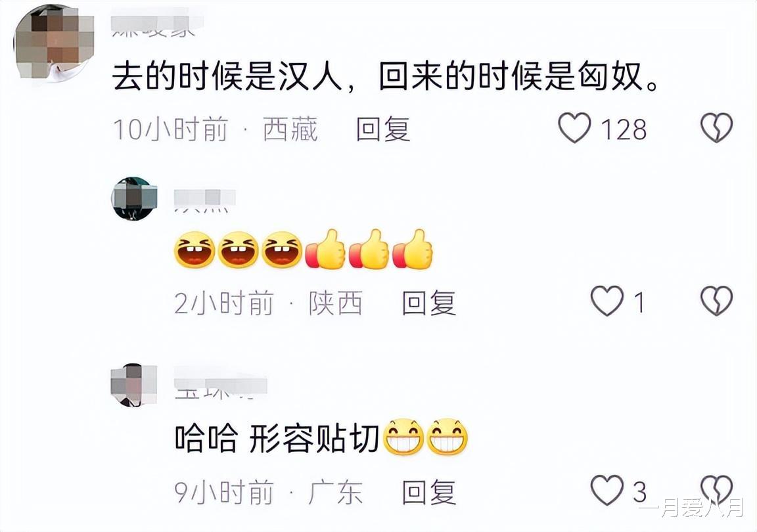Open the top commenter's pixelated avatar
The image size is (757, 532).
(54, 43)
